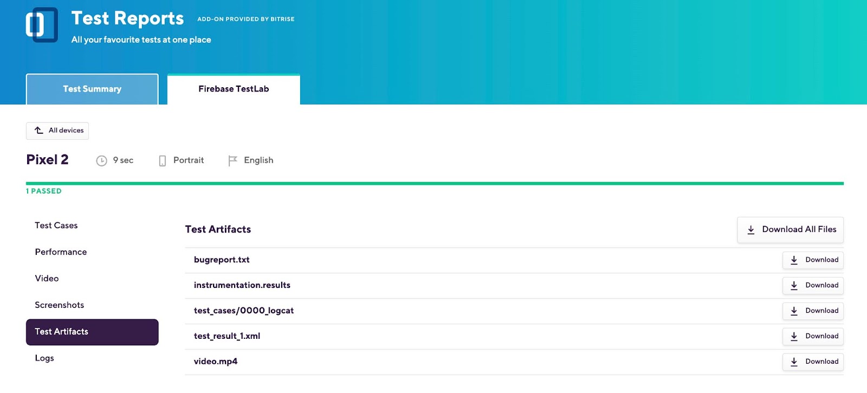
Task: Click the instrumentation.results file name
Action: pos(242,285)
